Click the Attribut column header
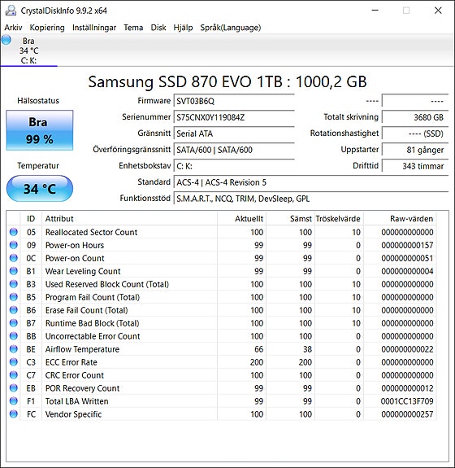The height and width of the screenshot is (468, 455). (x=130, y=219)
